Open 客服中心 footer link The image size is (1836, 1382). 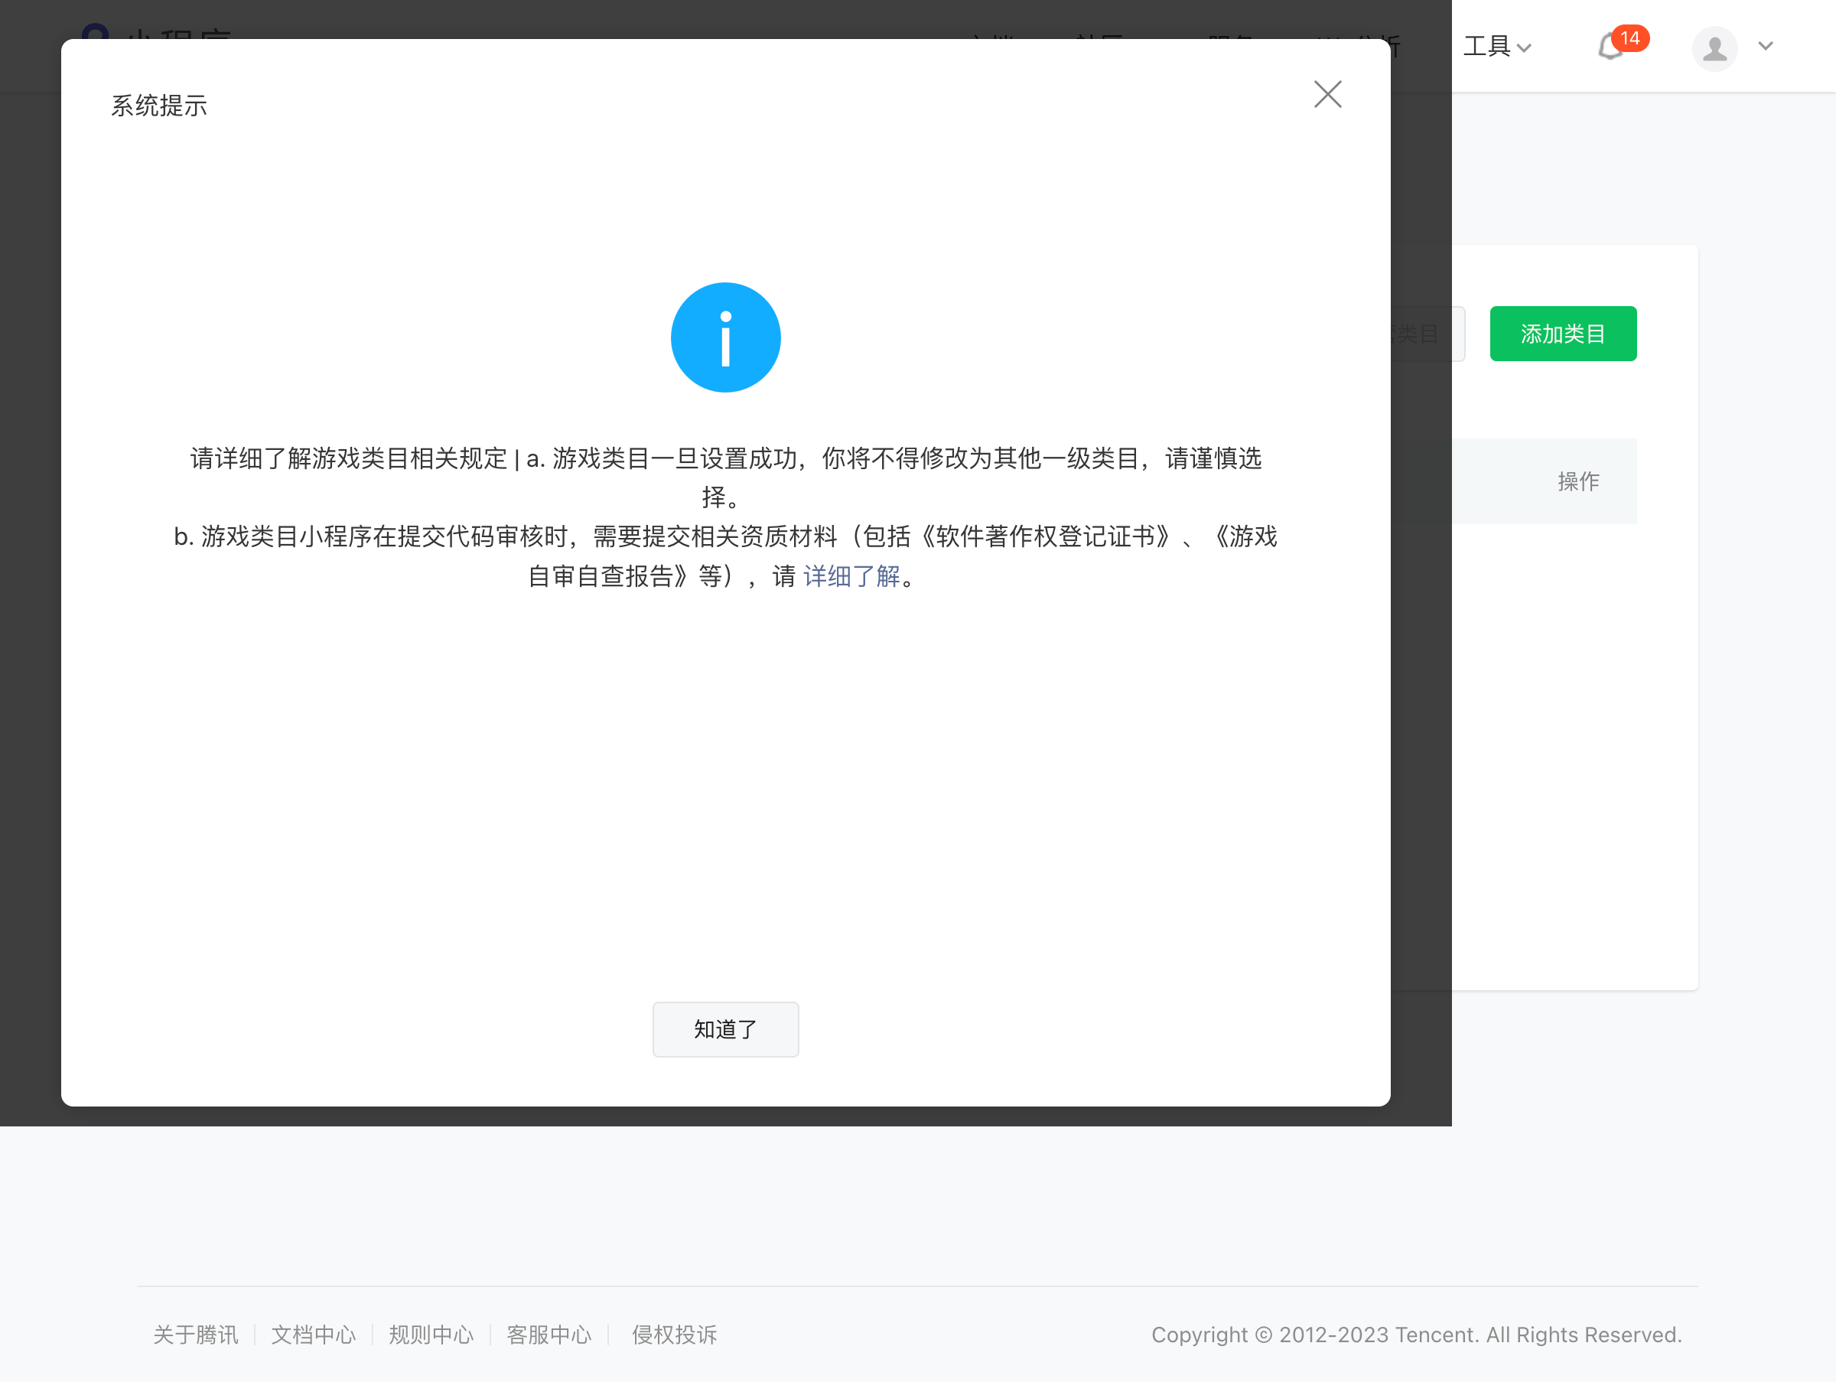click(x=549, y=1335)
